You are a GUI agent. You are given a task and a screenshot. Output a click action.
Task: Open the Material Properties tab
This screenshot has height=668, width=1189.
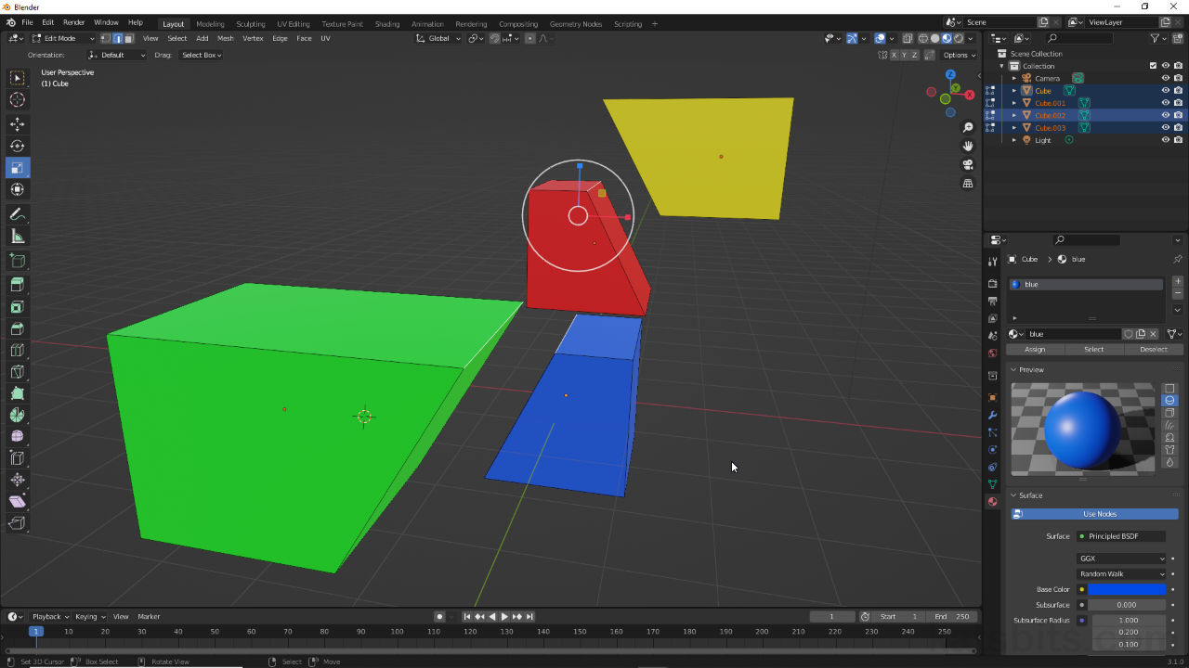(992, 502)
